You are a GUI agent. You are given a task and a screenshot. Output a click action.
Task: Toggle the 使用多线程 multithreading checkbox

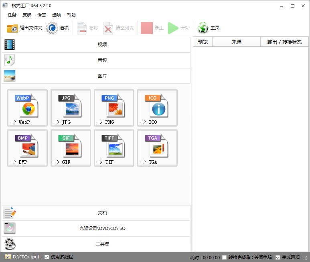47,257
